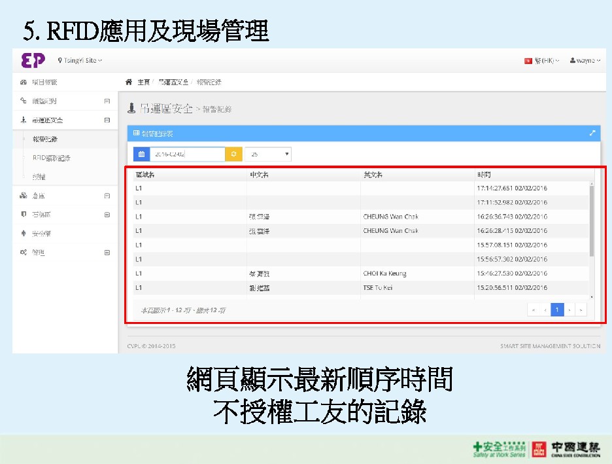Select row with time 15:57:08.151 02/02/2016

point(361,245)
